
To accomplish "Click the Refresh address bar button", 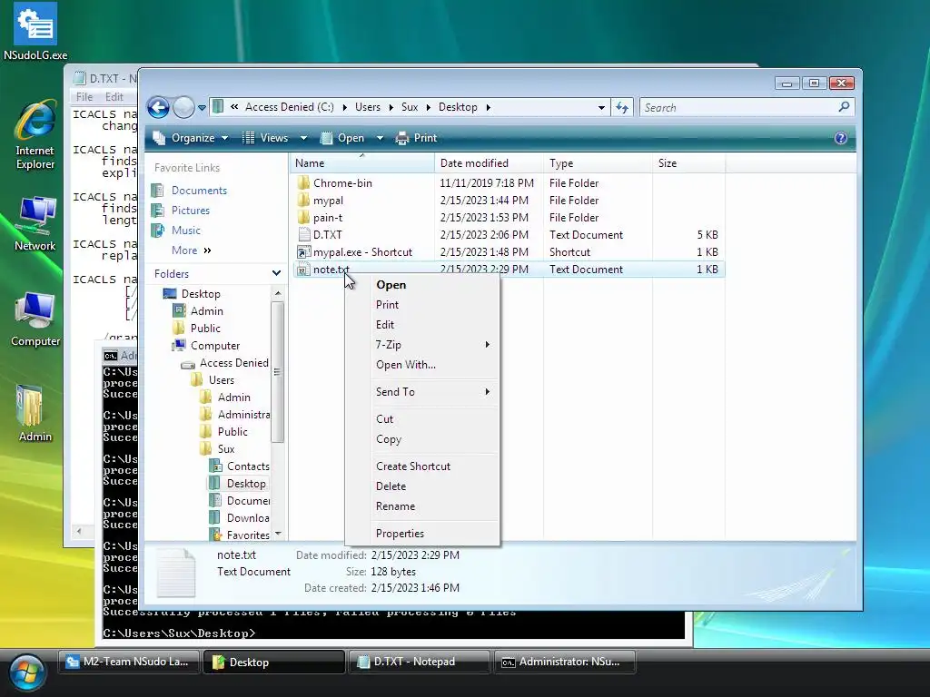I will [x=621, y=107].
